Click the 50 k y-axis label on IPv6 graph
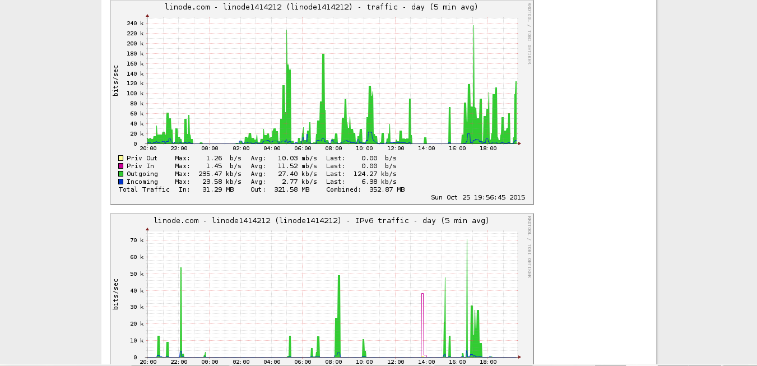 (x=137, y=274)
